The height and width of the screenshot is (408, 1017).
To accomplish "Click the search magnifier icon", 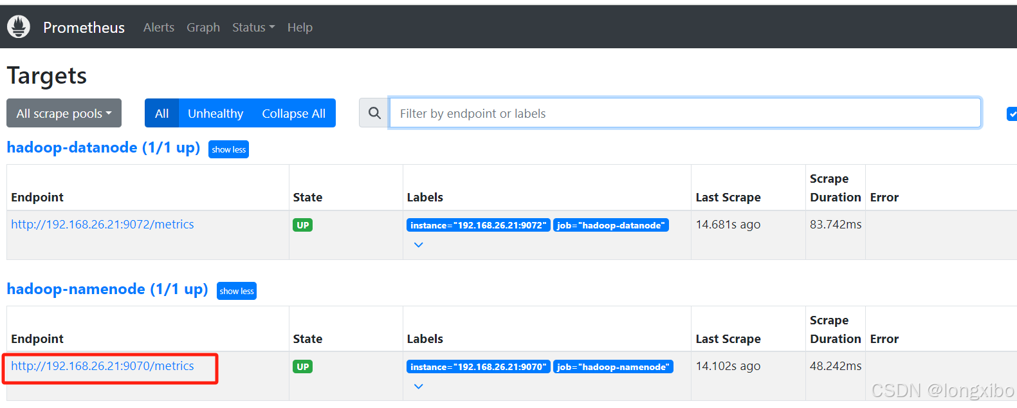I will 374,113.
